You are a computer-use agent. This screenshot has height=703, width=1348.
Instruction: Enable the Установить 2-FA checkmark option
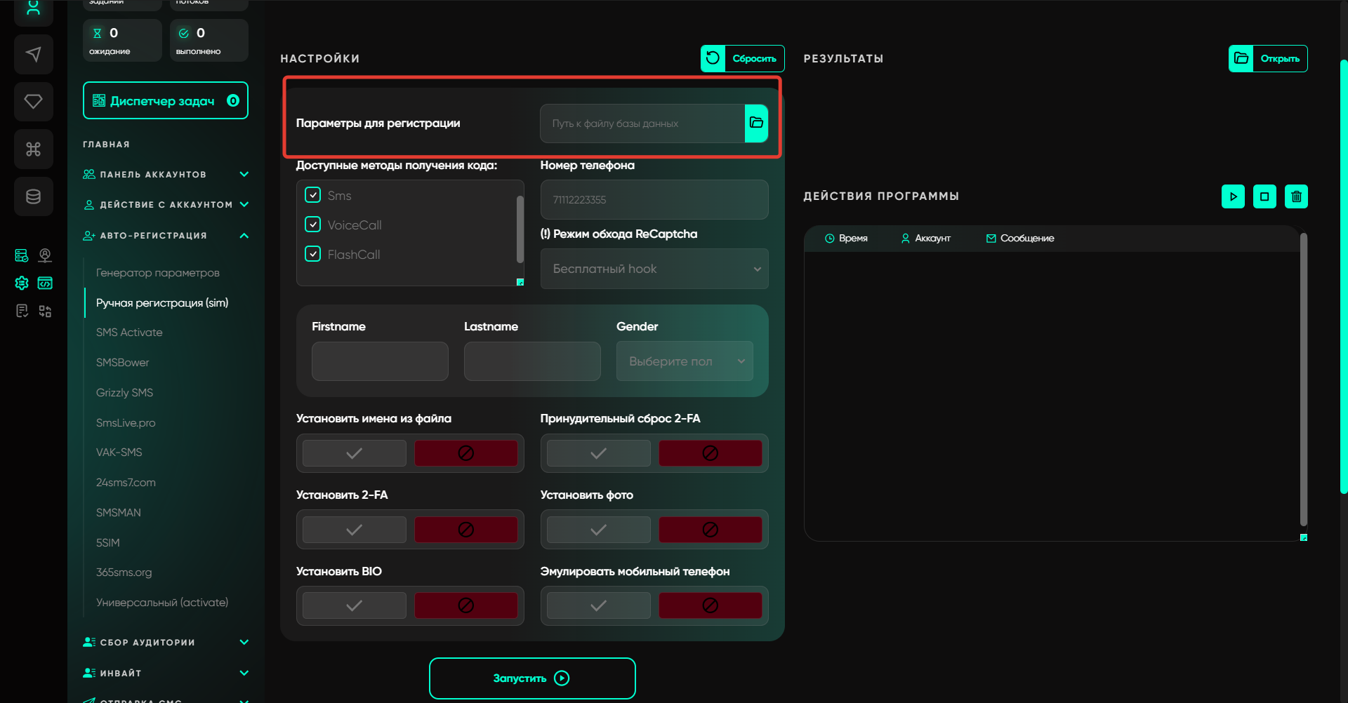[x=355, y=530]
